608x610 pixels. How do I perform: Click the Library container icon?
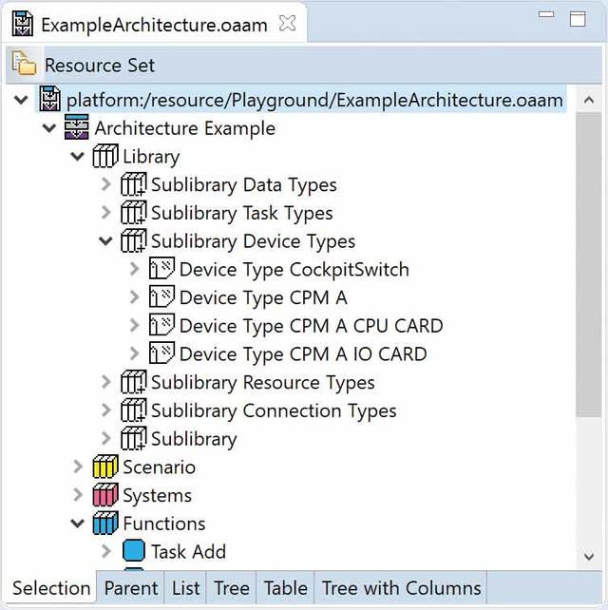pyautogui.click(x=105, y=156)
